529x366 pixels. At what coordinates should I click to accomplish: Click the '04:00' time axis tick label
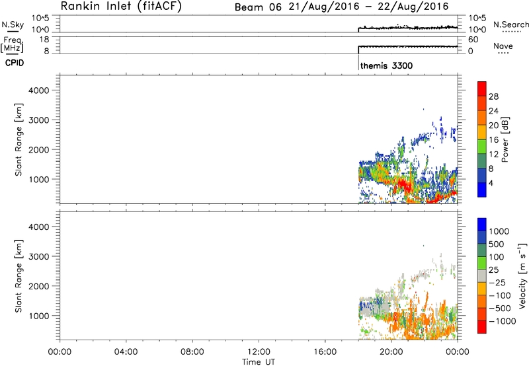tap(126, 352)
